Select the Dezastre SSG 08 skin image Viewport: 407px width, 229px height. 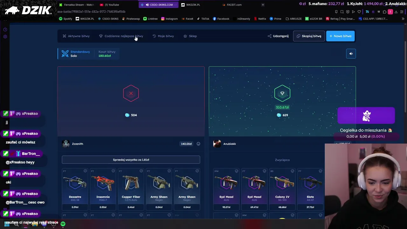(x=75, y=183)
